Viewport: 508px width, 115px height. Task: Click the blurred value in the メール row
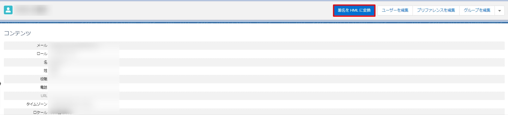75,45
